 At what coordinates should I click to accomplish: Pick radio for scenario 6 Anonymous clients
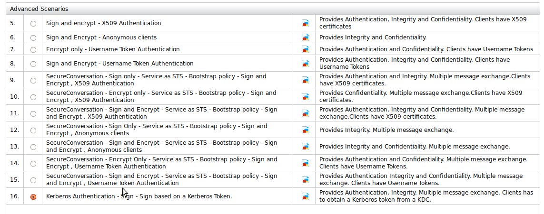[x=33, y=37]
